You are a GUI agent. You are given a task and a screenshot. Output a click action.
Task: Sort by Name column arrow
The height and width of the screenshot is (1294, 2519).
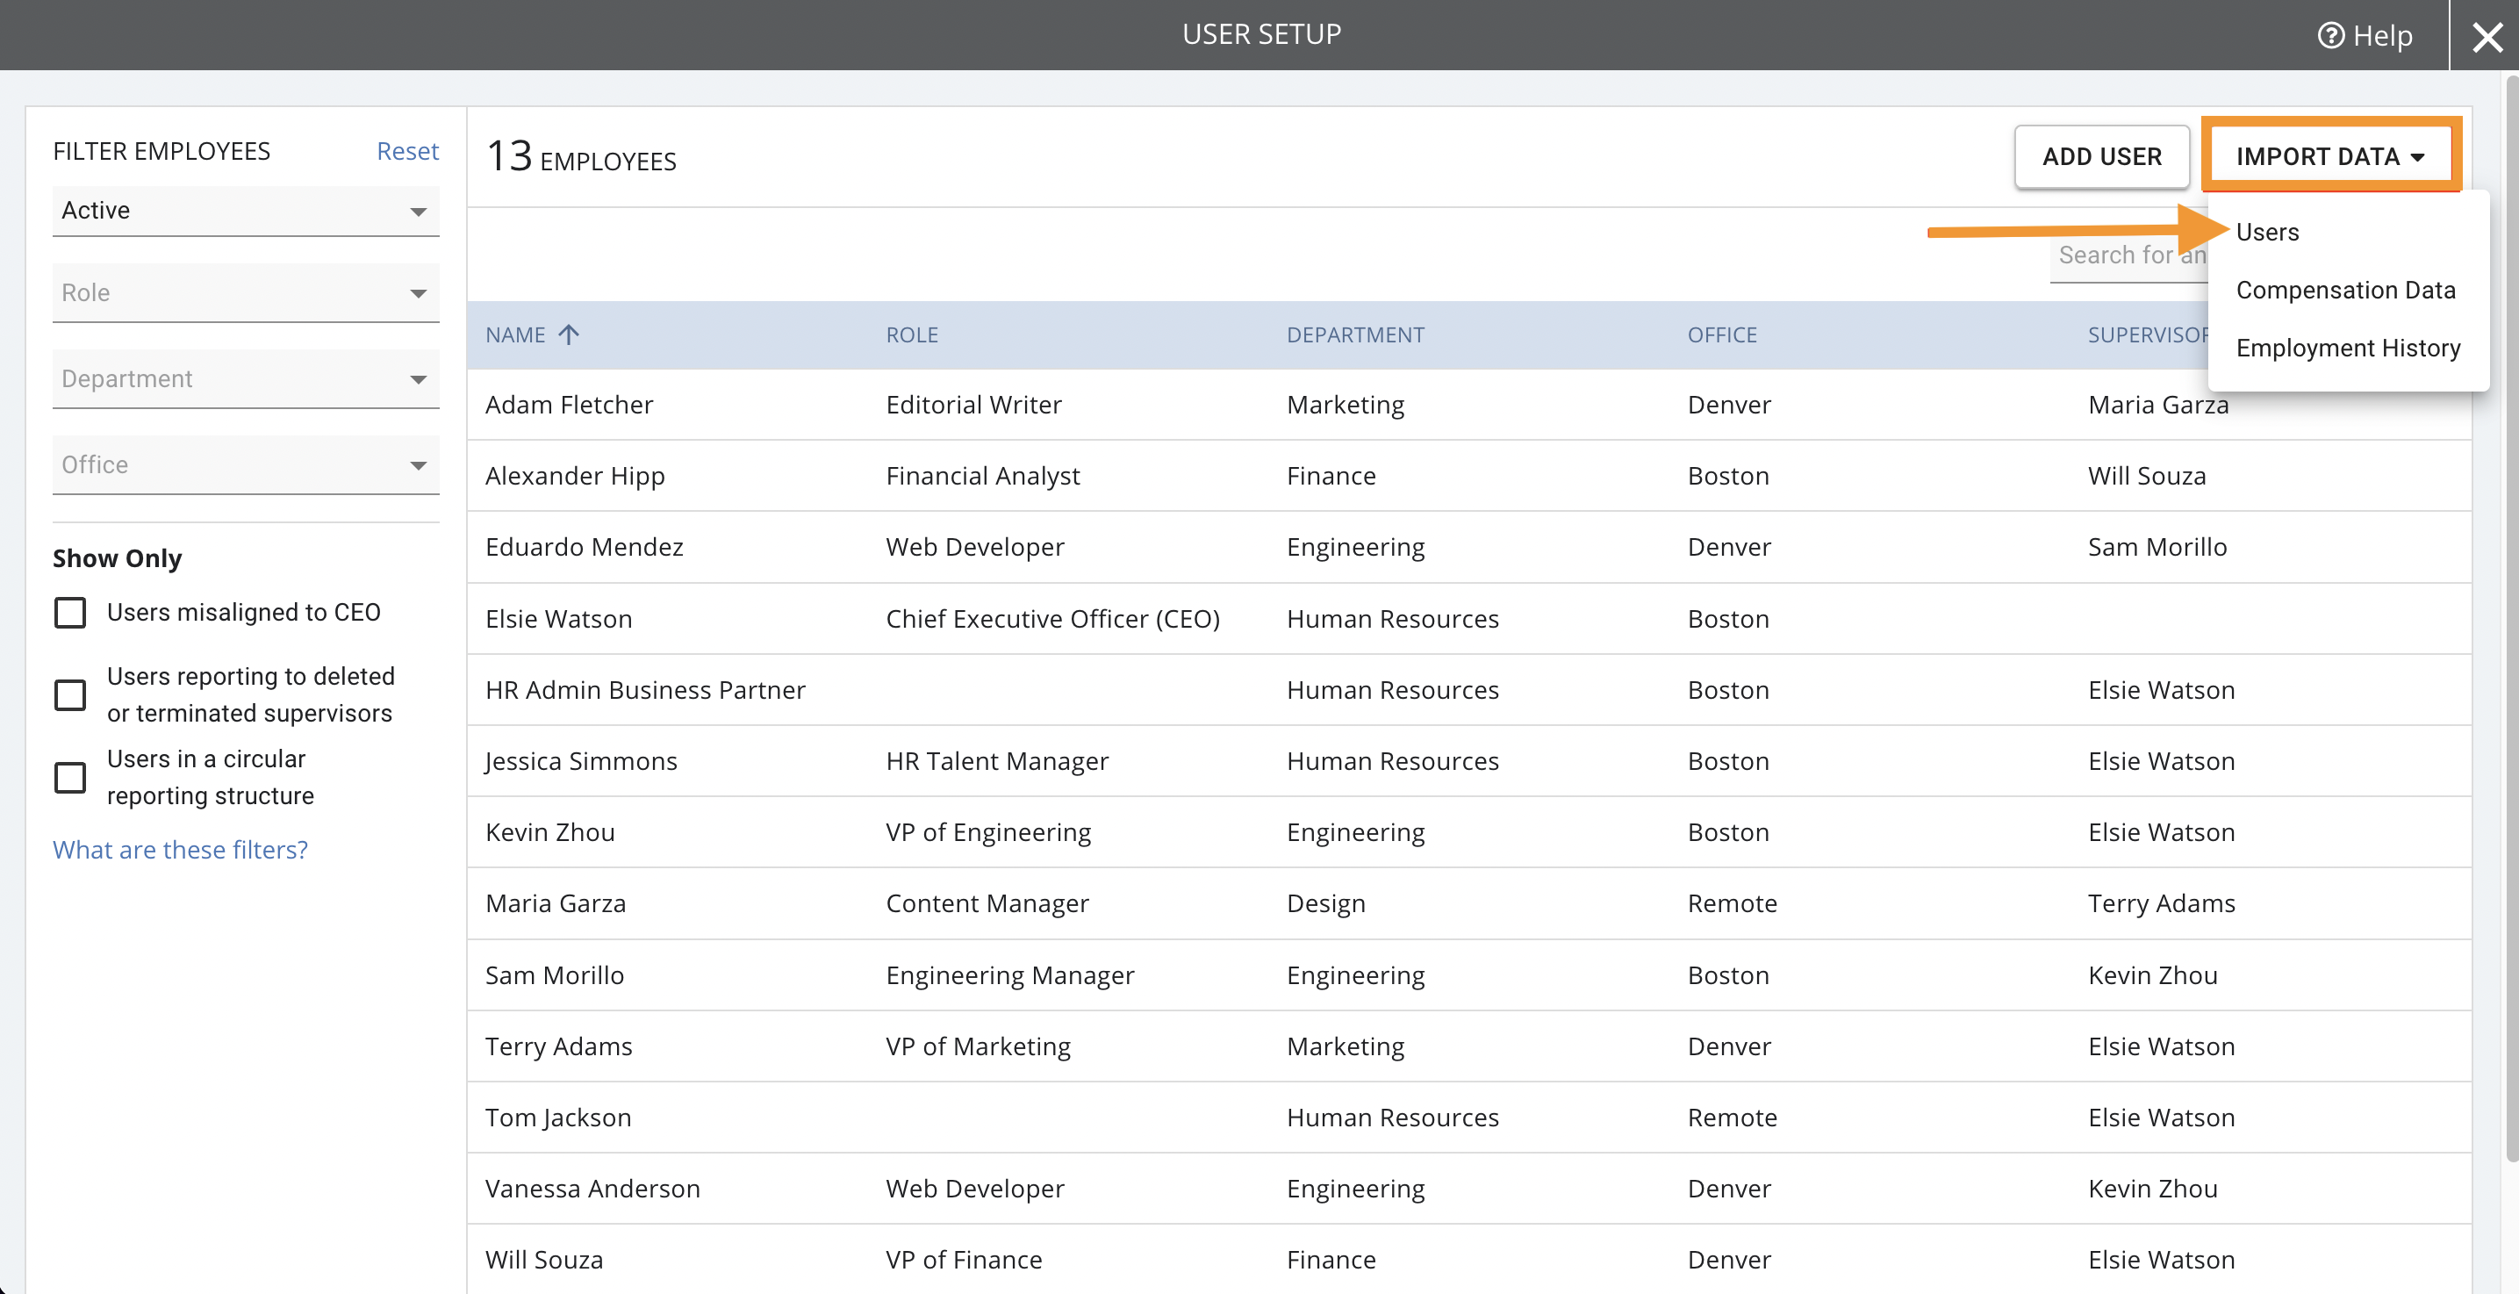tap(568, 334)
